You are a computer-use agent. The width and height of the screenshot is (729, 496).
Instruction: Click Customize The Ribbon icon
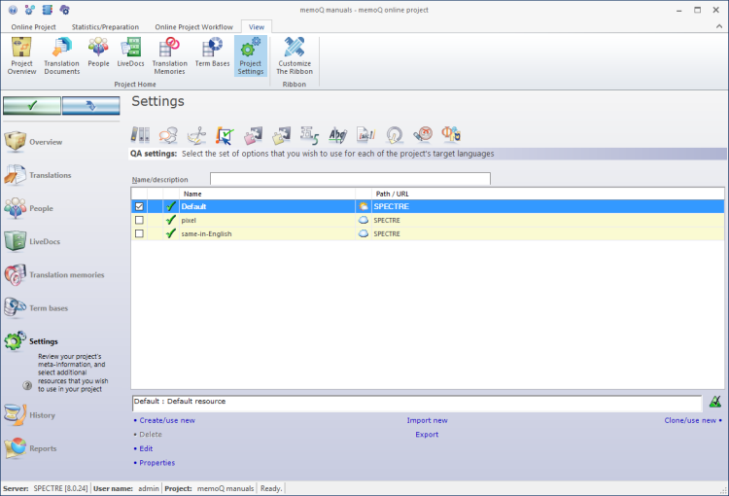tap(295, 54)
